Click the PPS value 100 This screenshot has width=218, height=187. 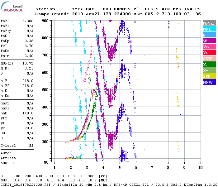(x=177, y=14)
